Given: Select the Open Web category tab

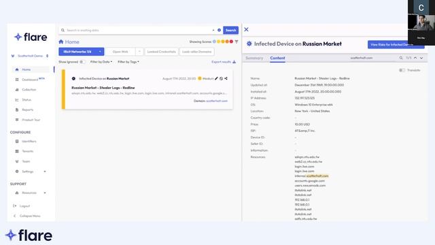Looking at the screenshot, I should (x=121, y=52).
